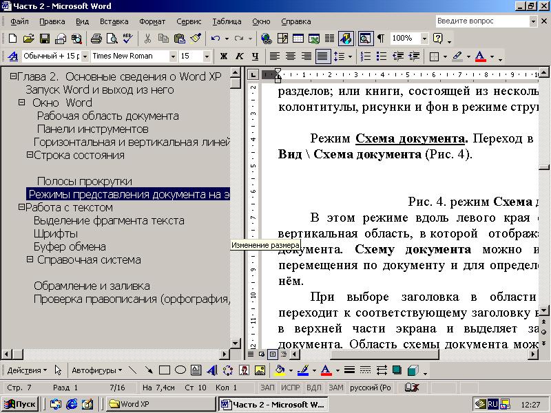Screen dimensions: 551x413
Task: Insert WordArt from the drawing toolbar
Action: pos(212,370)
